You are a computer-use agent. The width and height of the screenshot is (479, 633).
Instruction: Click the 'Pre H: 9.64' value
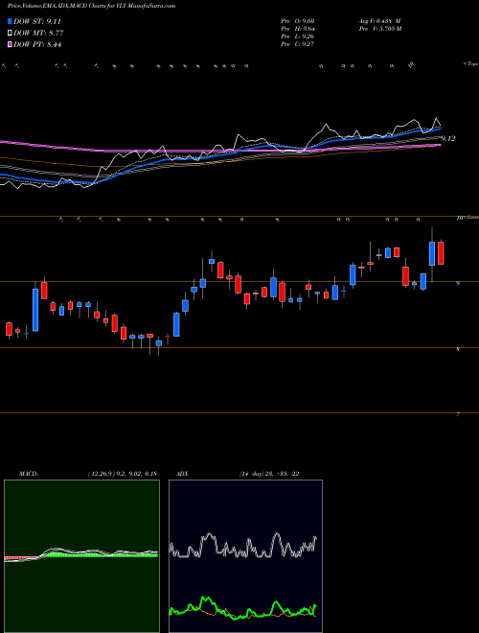[x=298, y=29]
